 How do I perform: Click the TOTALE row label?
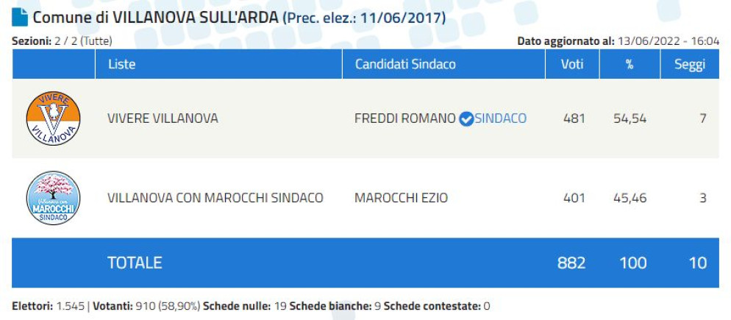coord(135,263)
